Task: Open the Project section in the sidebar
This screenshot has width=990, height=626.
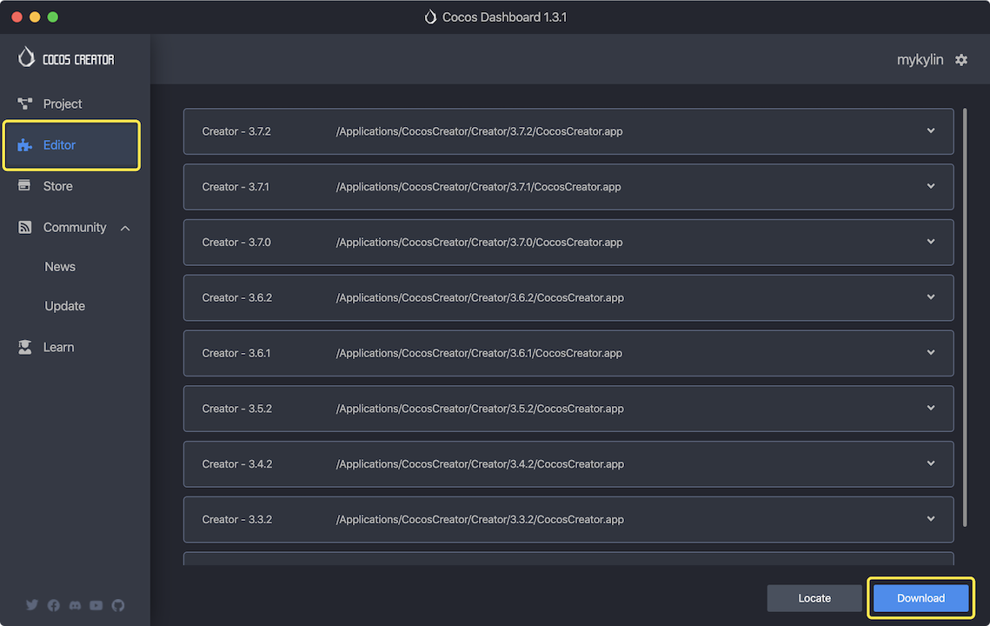Action: coord(62,103)
